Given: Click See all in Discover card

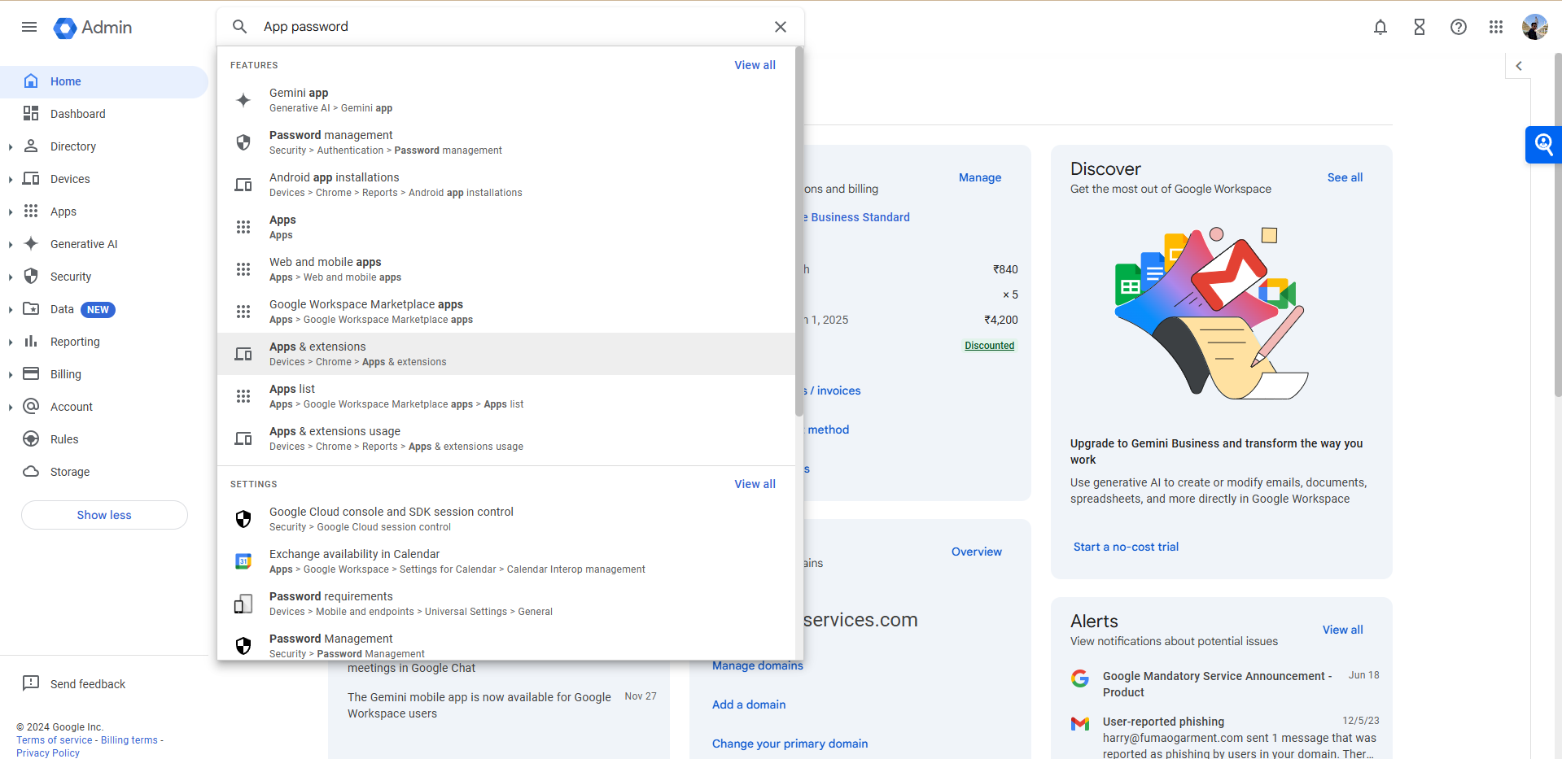Looking at the screenshot, I should pyautogui.click(x=1345, y=177).
